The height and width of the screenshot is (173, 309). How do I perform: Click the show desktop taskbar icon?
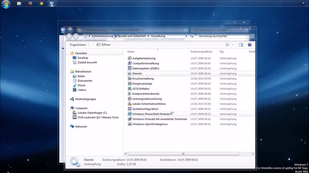(x=52, y=3)
